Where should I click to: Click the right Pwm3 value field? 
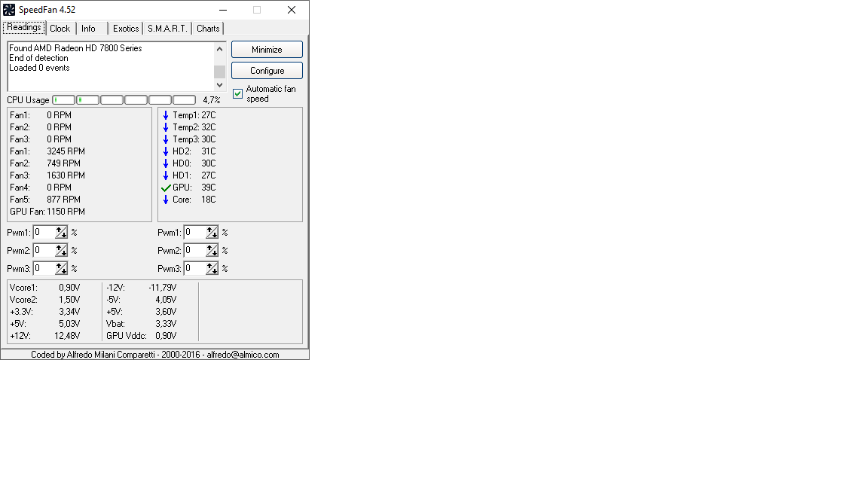tap(194, 268)
